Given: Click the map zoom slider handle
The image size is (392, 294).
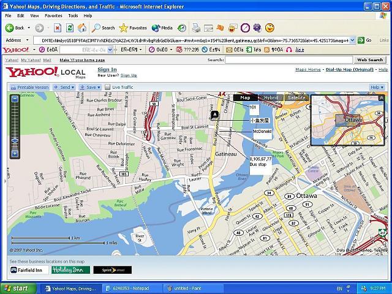Looking at the screenshot, I should 15,140.
